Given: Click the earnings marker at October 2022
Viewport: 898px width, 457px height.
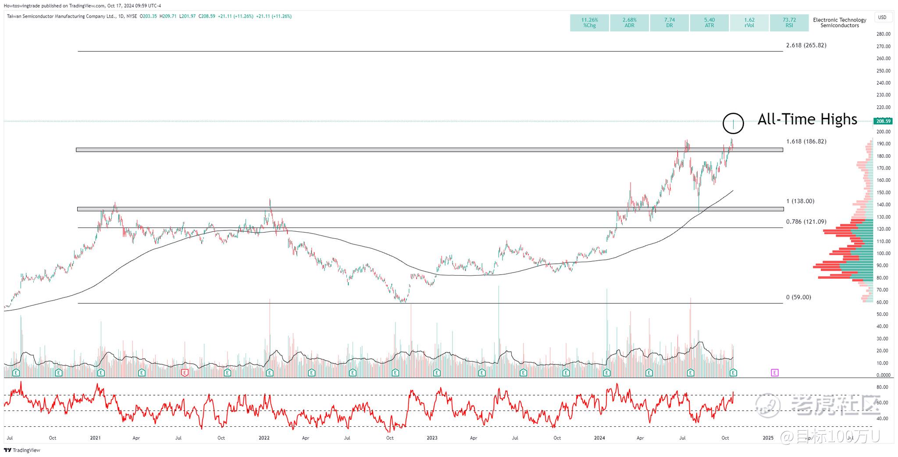Looking at the screenshot, I should pos(395,373).
